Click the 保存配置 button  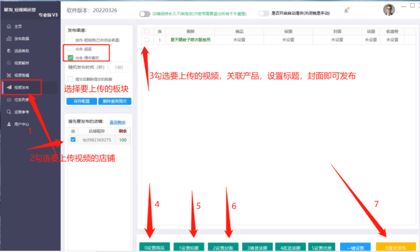click(82, 101)
